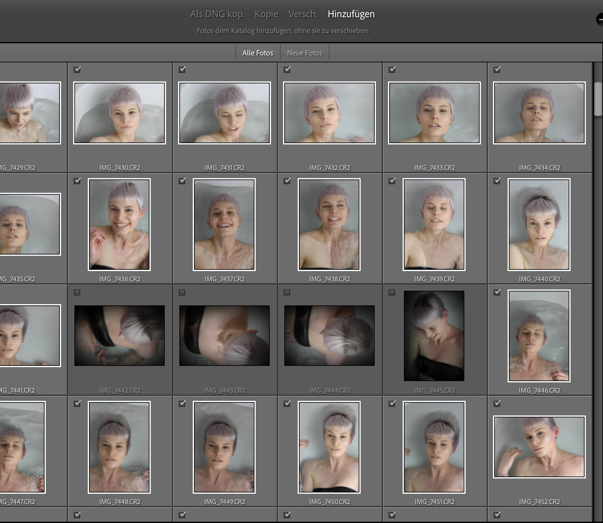
Task: Select the IMG_7446.CR2 thumbnail
Action: click(539, 336)
